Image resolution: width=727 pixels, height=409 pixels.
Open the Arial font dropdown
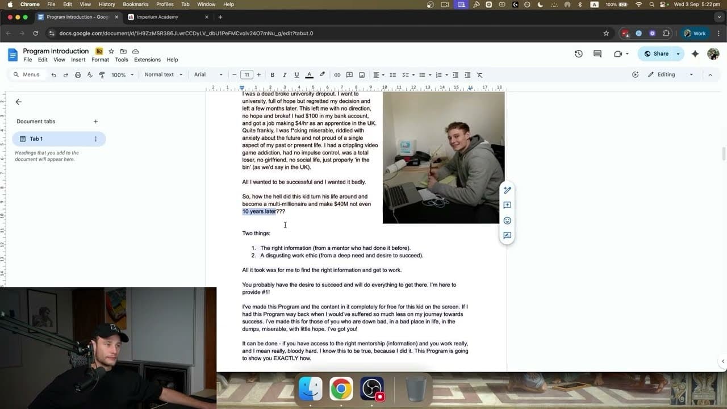(x=208, y=75)
